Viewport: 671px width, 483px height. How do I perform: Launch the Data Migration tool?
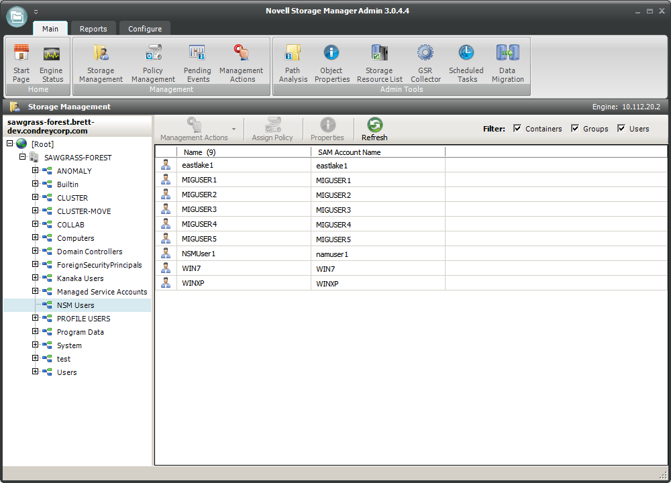[x=507, y=63]
